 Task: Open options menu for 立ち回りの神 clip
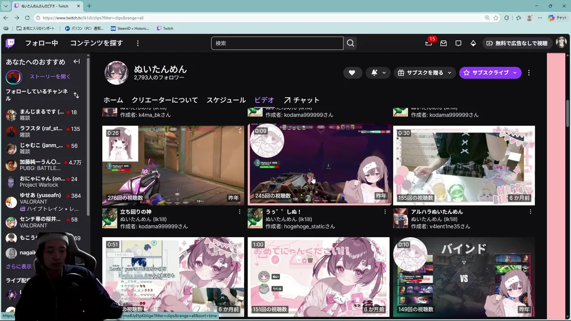(x=240, y=212)
